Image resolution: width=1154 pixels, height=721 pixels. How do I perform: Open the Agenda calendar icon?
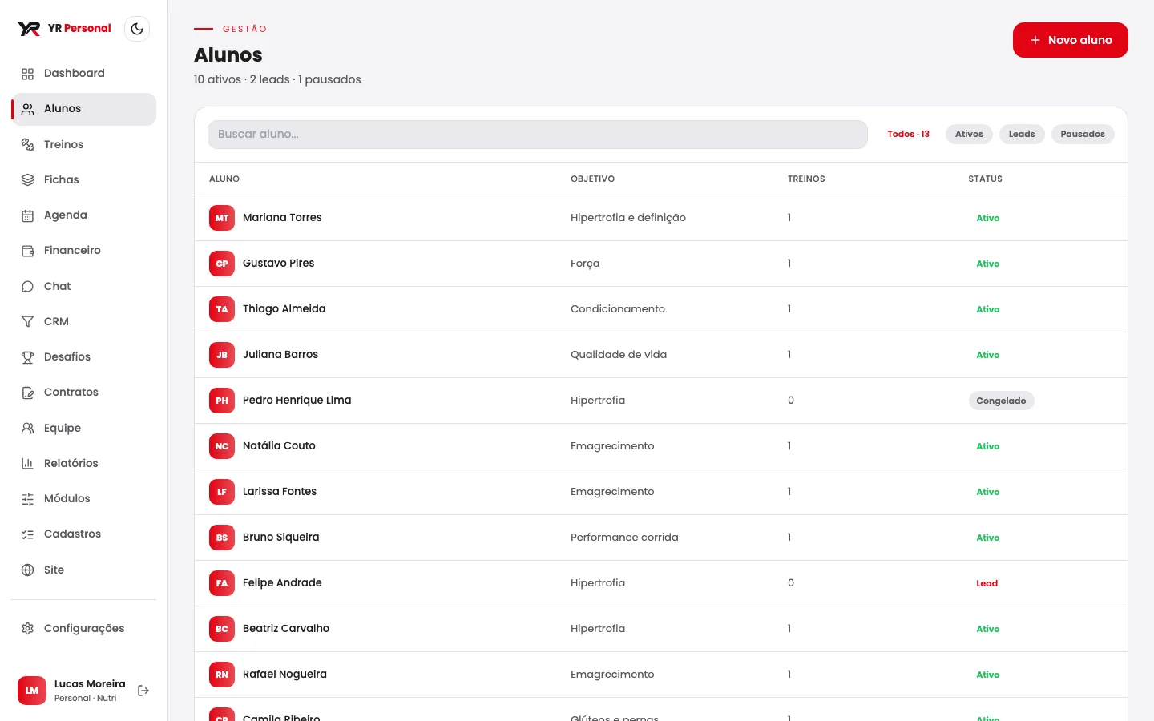point(28,215)
